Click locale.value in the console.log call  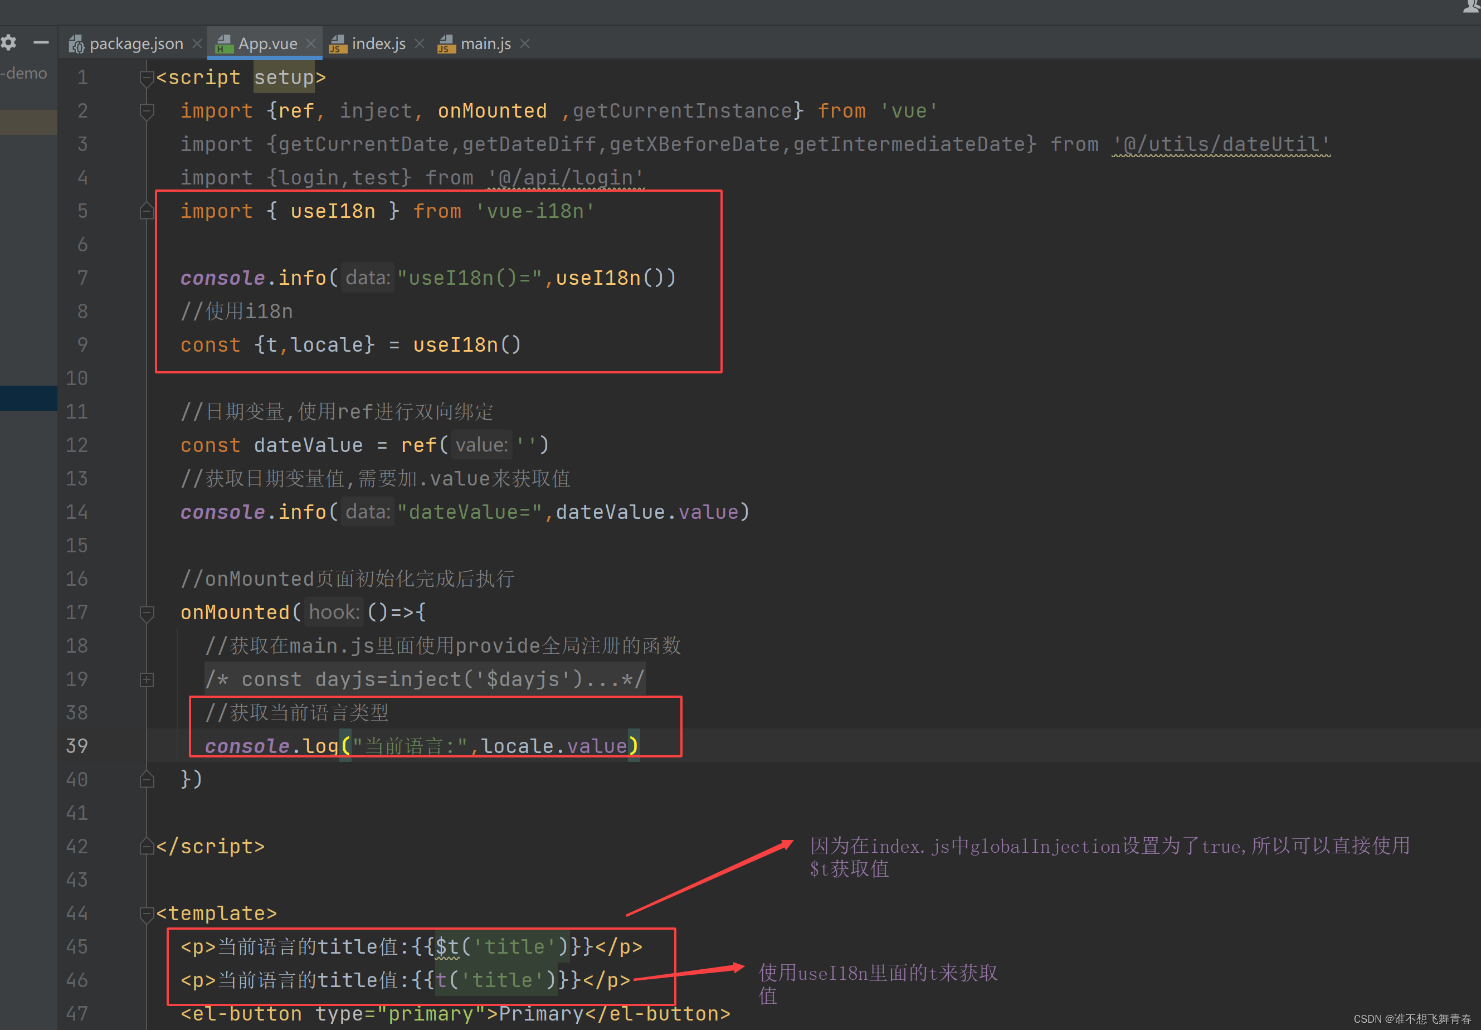tap(555, 746)
